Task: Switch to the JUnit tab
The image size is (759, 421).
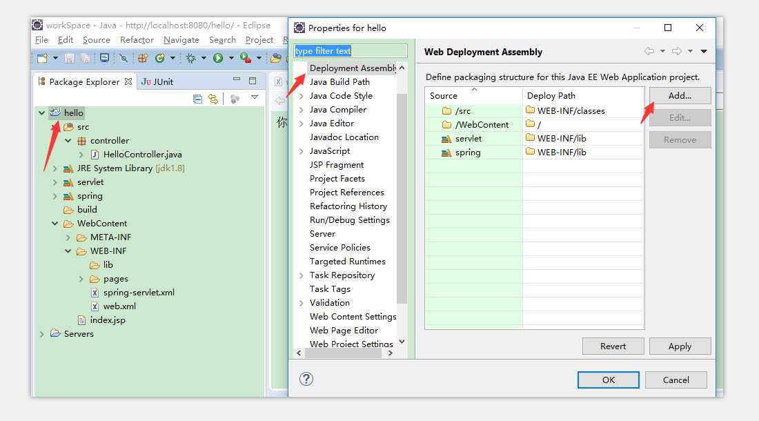Action: (x=157, y=81)
